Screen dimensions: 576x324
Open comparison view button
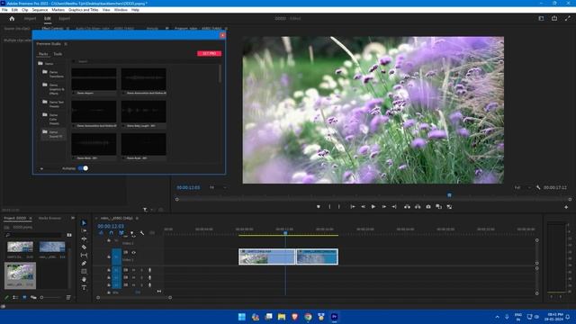tap(438, 207)
